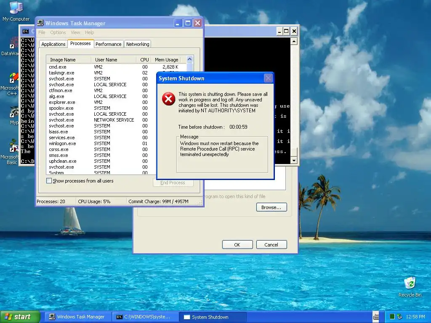Open Microsoft C++ desktop shortcut
431x323 pixels.
(x=10, y=84)
